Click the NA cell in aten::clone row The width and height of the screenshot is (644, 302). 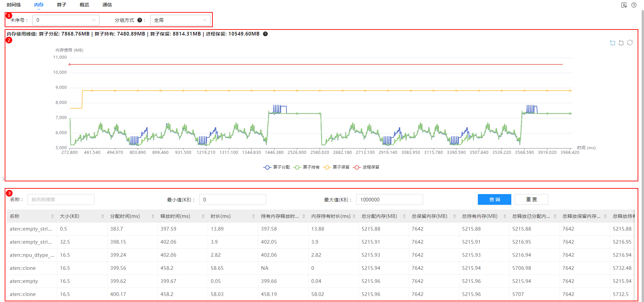tap(265, 268)
